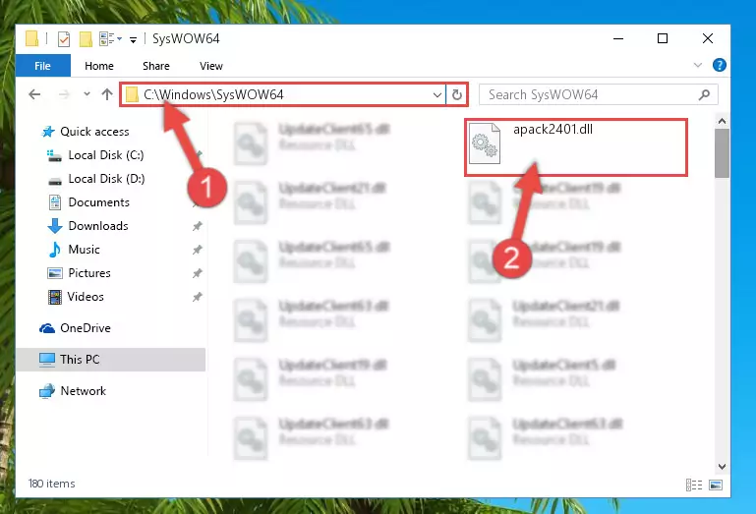The image size is (756, 514).
Task: Unpin Pictures using its pin icon
Action: point(197,273)
